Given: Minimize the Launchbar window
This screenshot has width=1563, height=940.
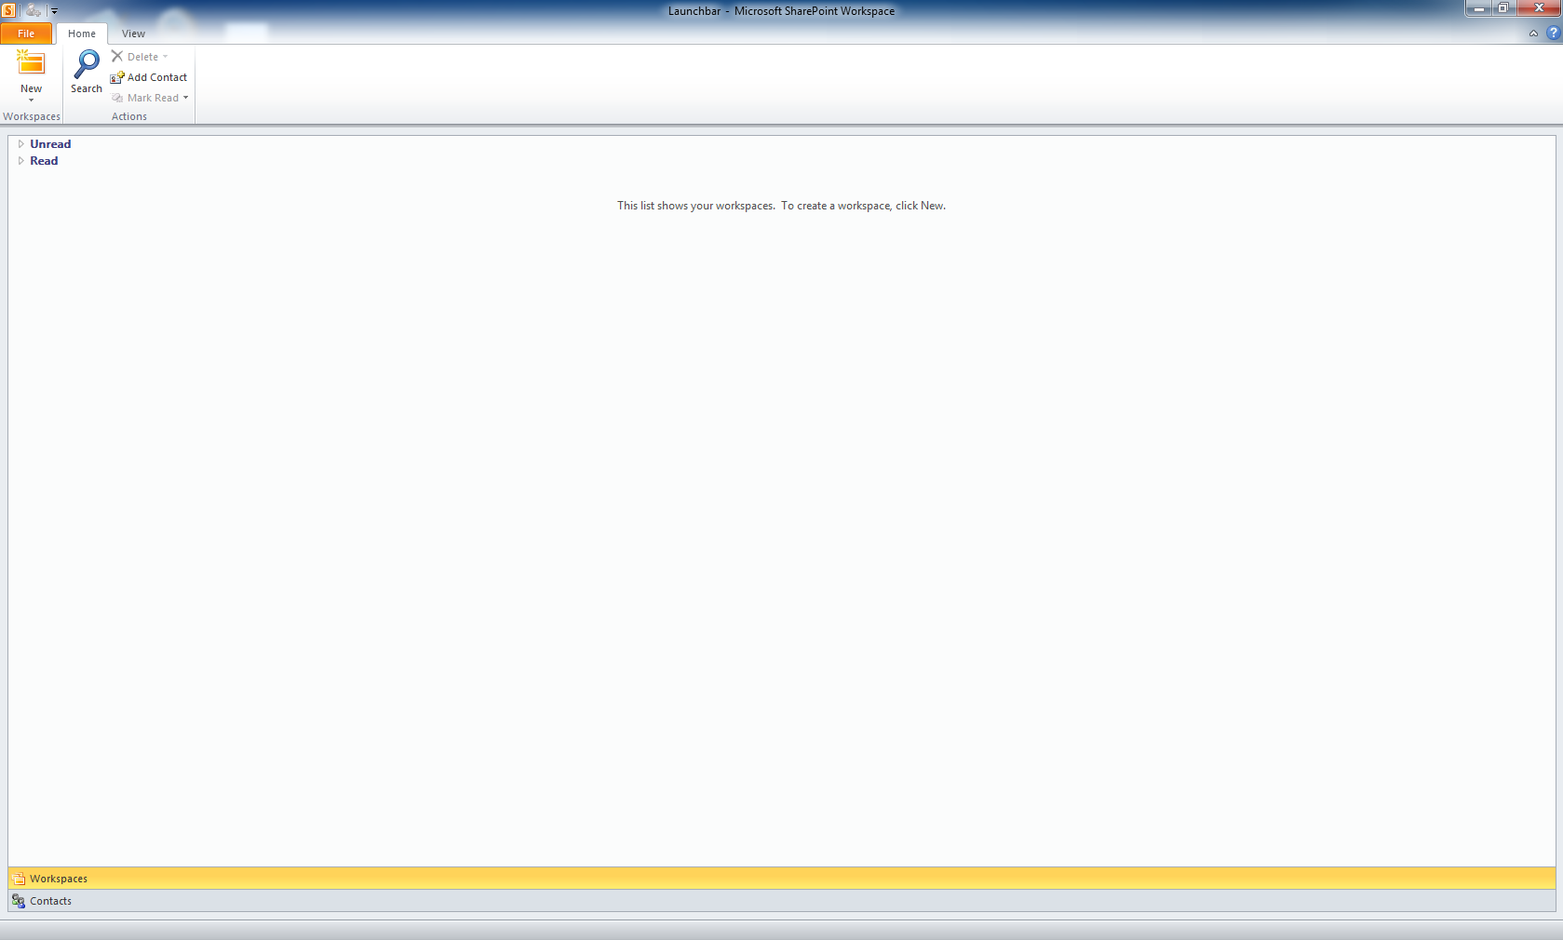Looking at the screenshot, I should pos(1478,8).
